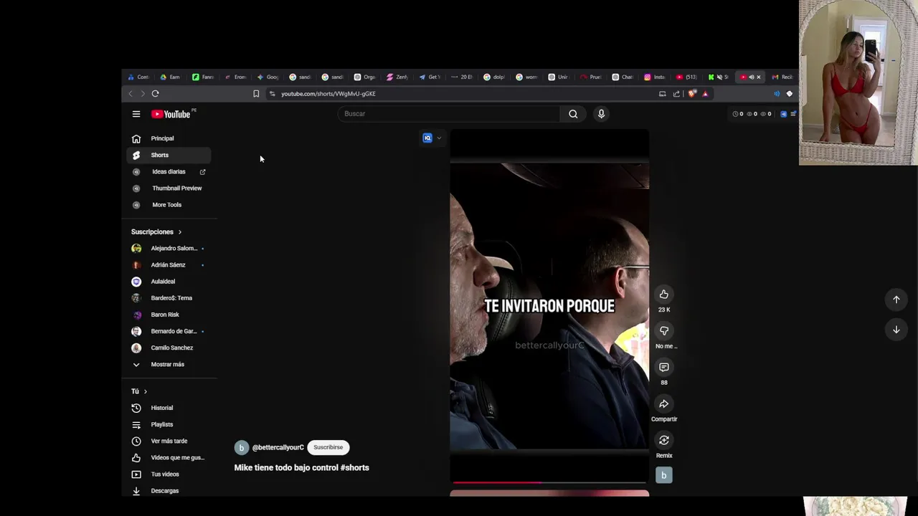918x516 pixels.
Task: Open Adrián Sáenz subscription channel
Action: pyautogui.click(x=169, y=264)
